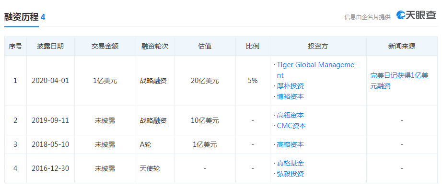Open Tiger Global Management investor link
The height and width of the screenshot is (191, 442).
315,70
